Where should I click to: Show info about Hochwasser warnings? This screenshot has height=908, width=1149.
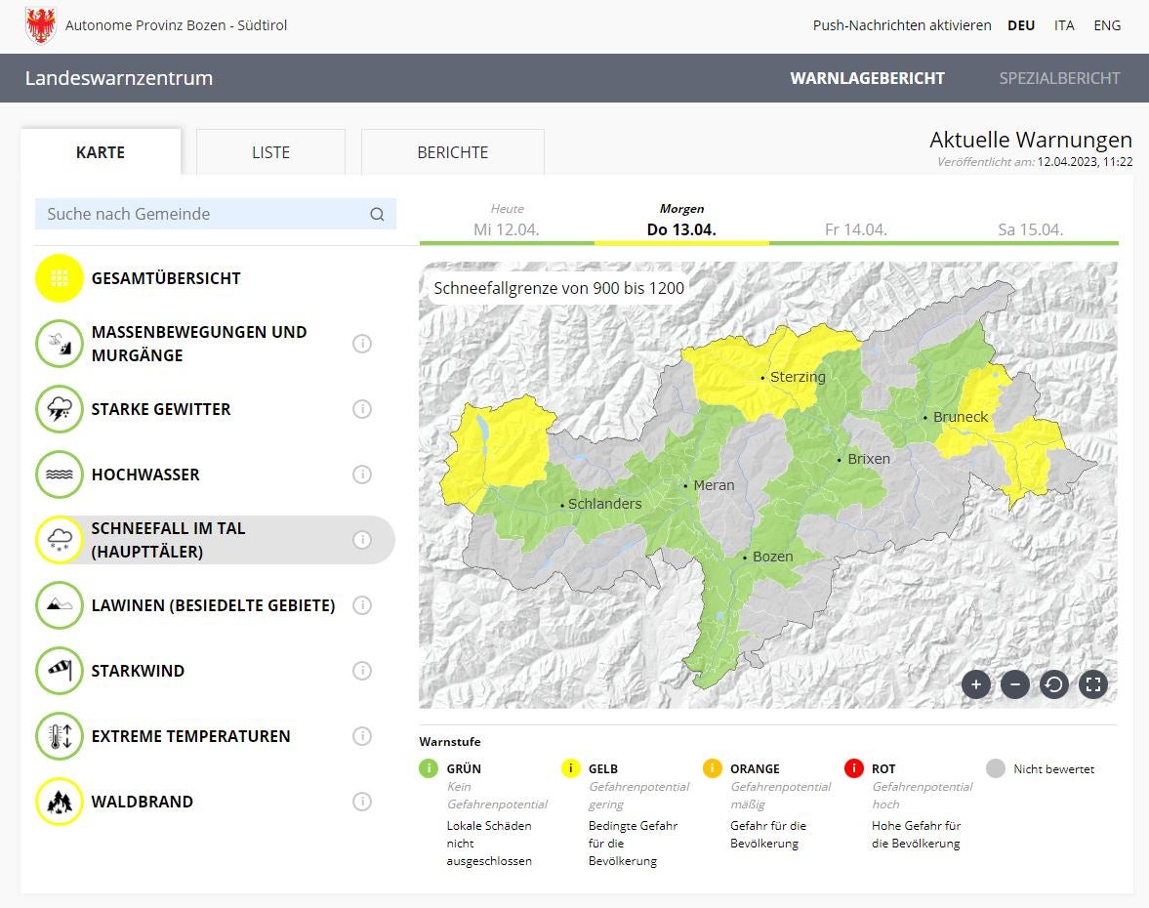click(x=362, y=475)
